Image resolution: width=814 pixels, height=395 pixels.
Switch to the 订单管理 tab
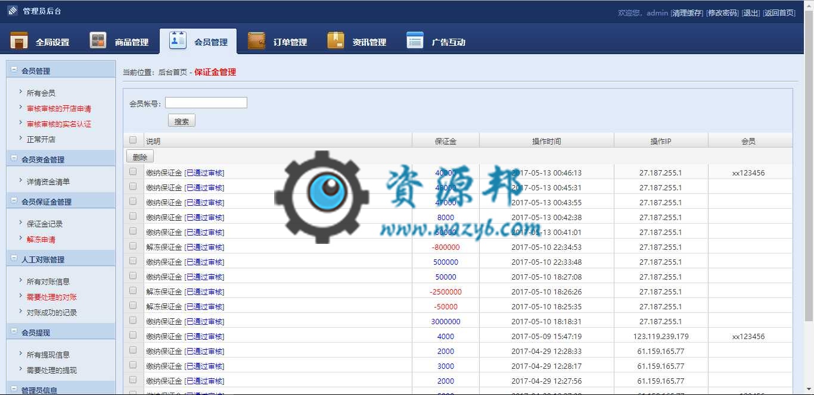278,42
